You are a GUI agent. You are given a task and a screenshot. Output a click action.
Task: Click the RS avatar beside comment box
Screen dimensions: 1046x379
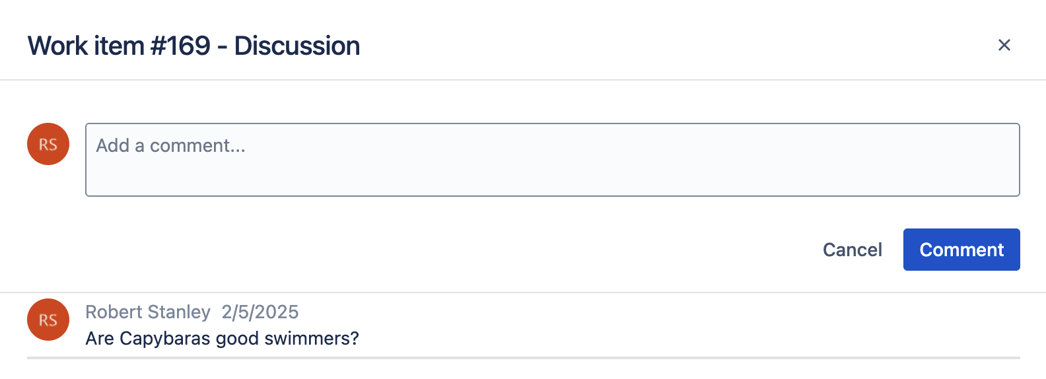click(x=48, y=144)
